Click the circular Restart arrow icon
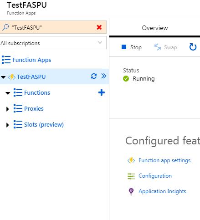200x220 pixels. point(193,47)
